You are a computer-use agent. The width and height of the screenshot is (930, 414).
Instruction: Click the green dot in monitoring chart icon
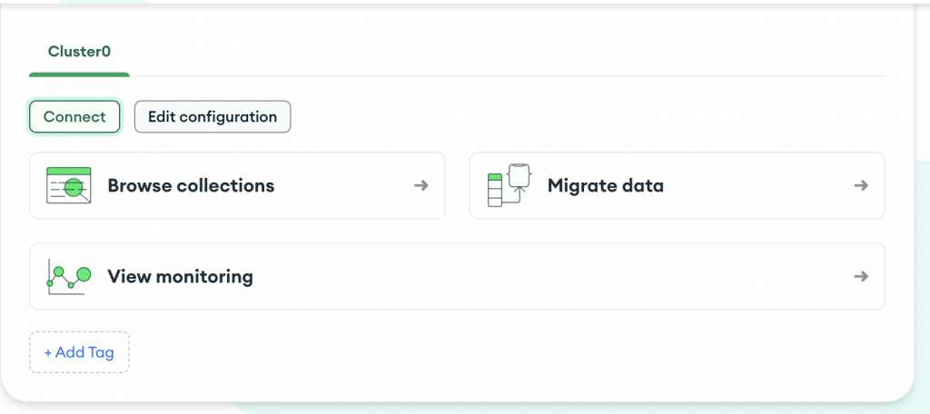pyautogui.click(x=84, y=272)
